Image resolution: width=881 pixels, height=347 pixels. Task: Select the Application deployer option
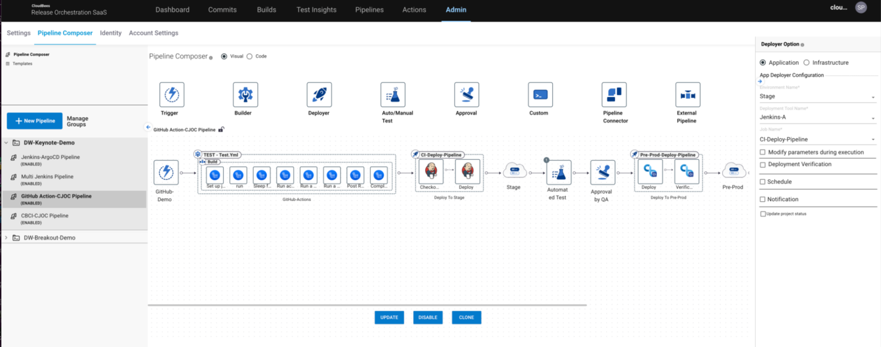[763, 62]
